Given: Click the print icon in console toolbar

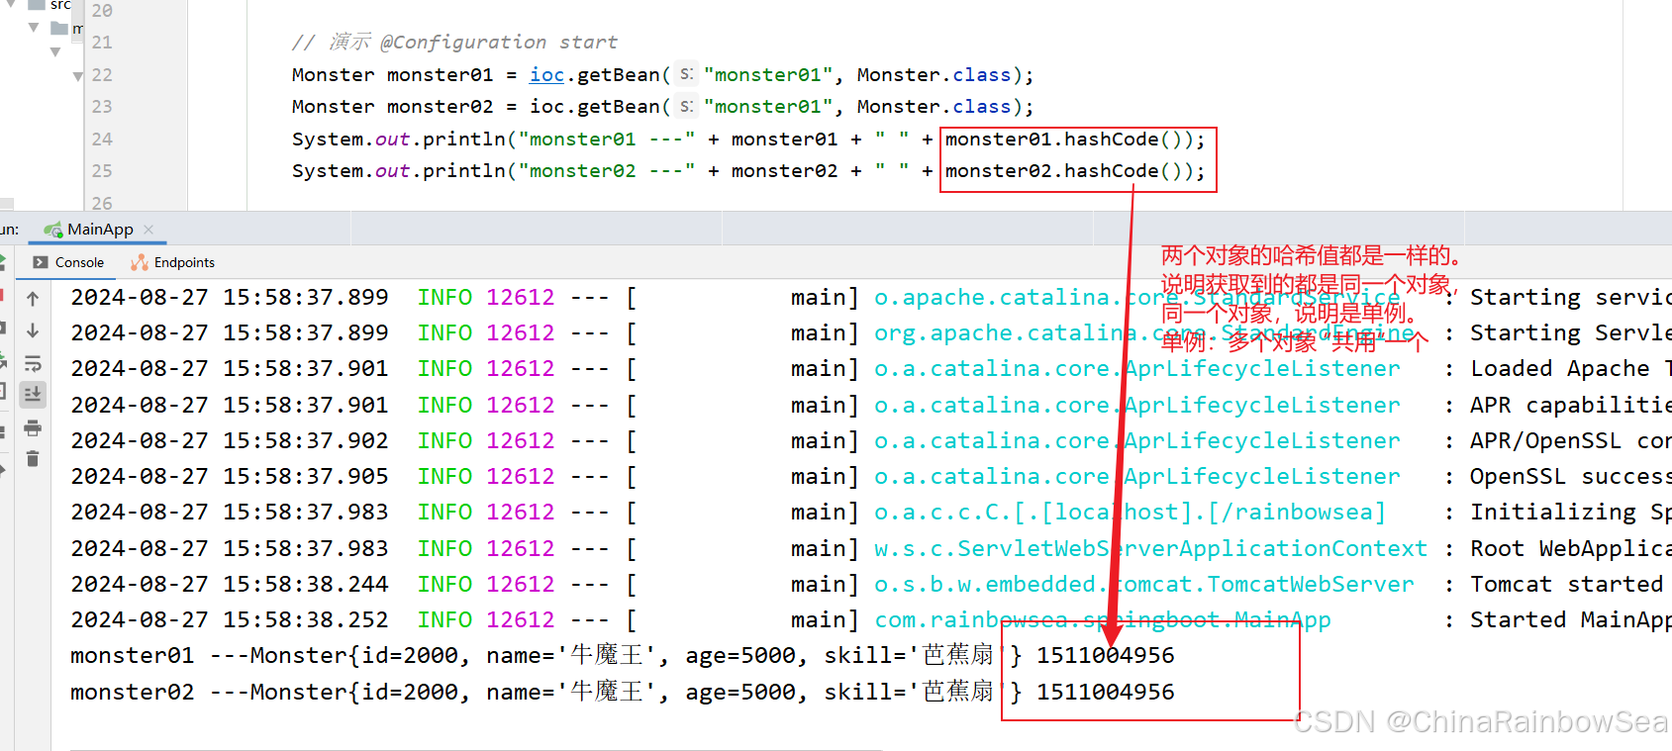Looking at the screenshot, I should [x=33, y=427].
